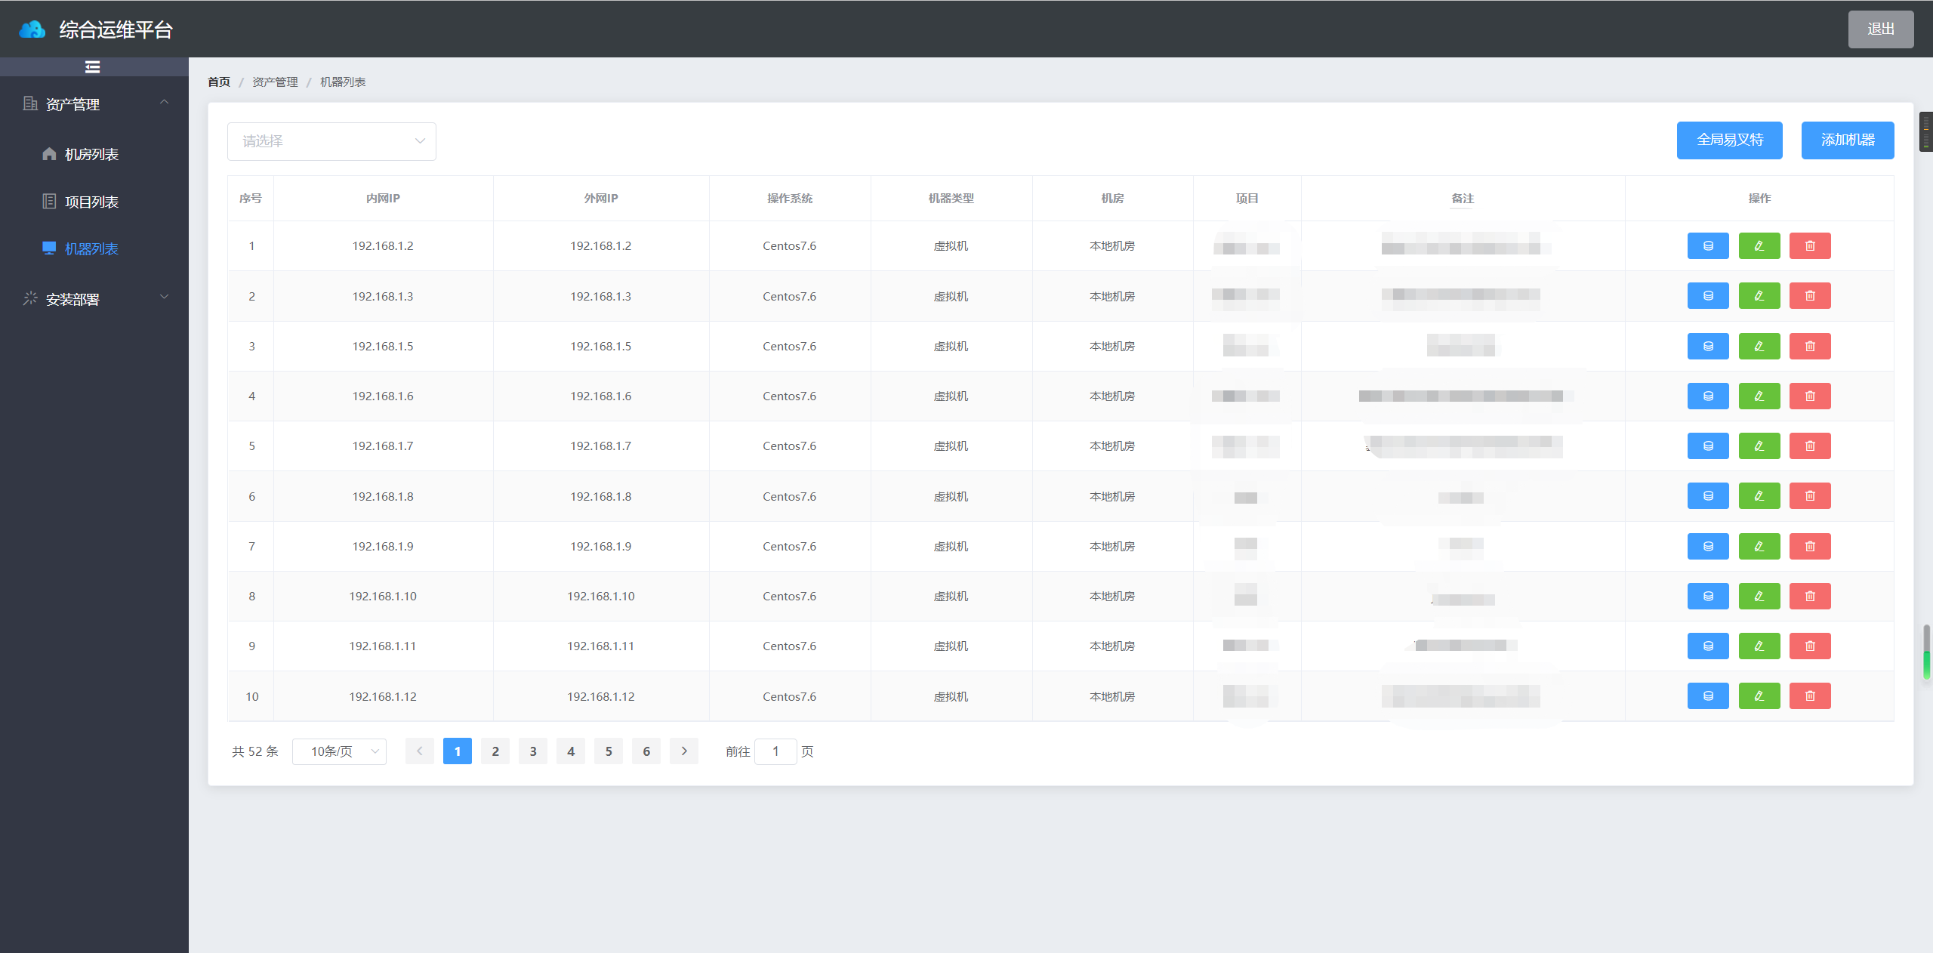Click 资产管理 in the breadcrumb trail

coord(275,82)
